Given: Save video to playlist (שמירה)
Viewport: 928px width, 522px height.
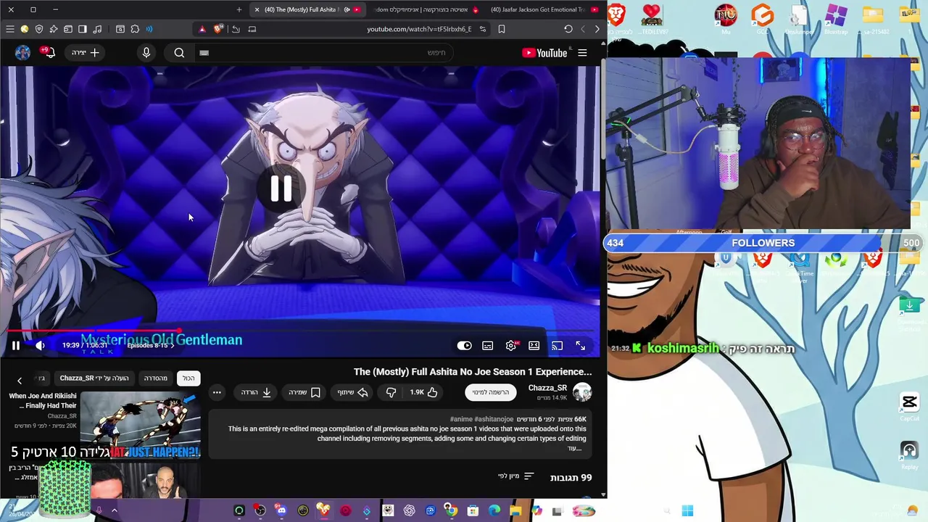Looking at the screenshot, I should [304, 392].
